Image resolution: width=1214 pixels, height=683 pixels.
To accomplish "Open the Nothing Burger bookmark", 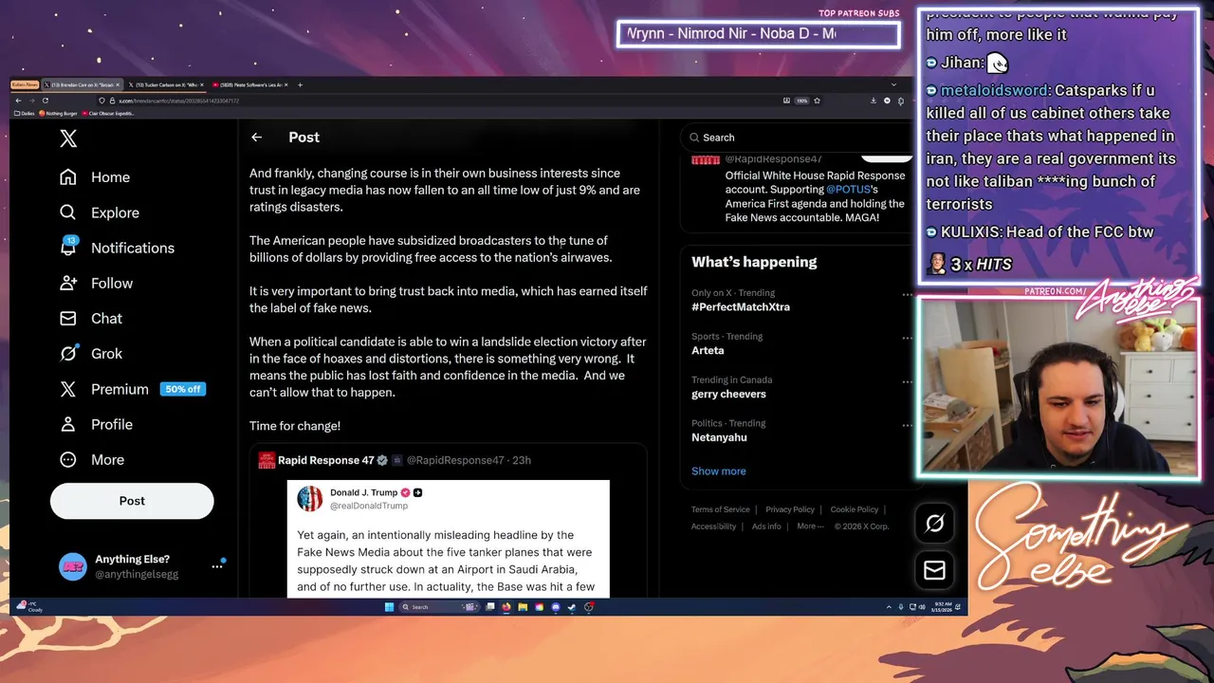I will pyautogui.click(x=58, y=113).
